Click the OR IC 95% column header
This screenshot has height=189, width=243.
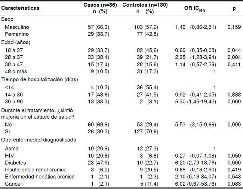pyautogui.click(x=194, y=8)
